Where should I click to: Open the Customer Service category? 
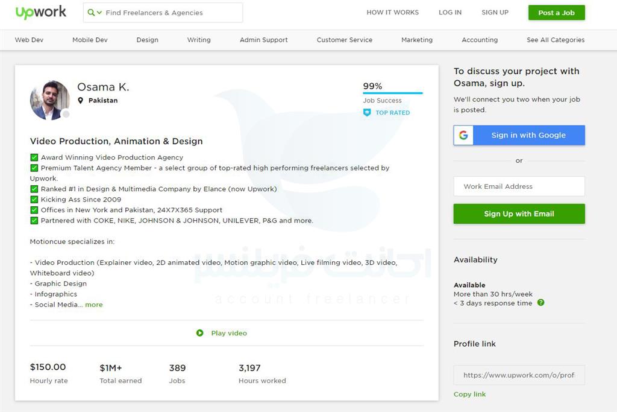[x=344, y=40]
